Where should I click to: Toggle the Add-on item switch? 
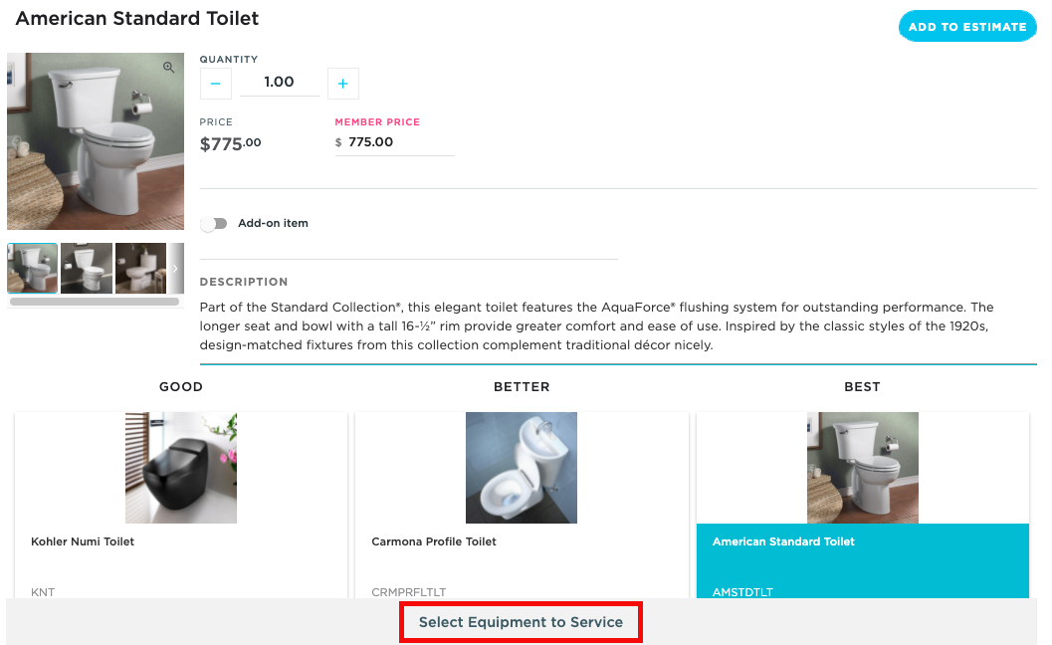[x=214, y=224]
